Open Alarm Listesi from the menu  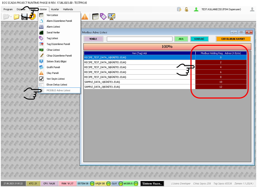pos(59,27)
